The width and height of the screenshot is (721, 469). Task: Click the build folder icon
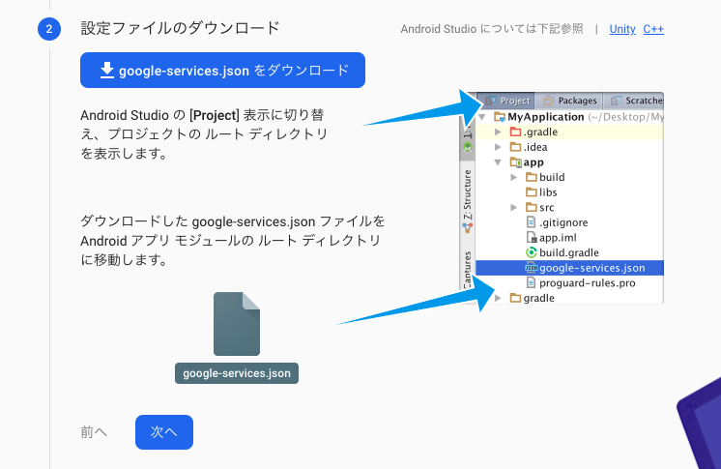(x=532, y=177)
